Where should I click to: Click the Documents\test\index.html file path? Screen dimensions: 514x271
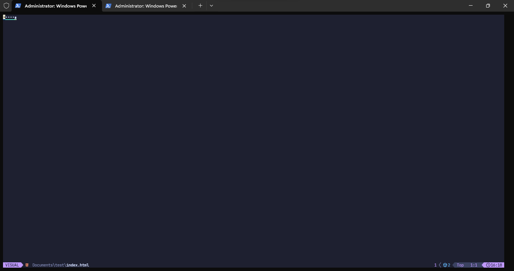coord(61,265)
